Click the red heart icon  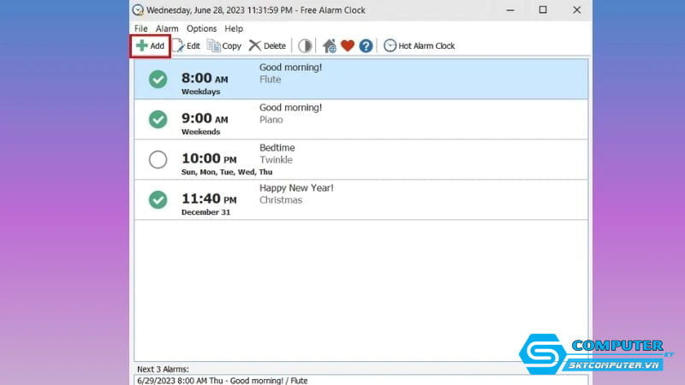[348, 46]
